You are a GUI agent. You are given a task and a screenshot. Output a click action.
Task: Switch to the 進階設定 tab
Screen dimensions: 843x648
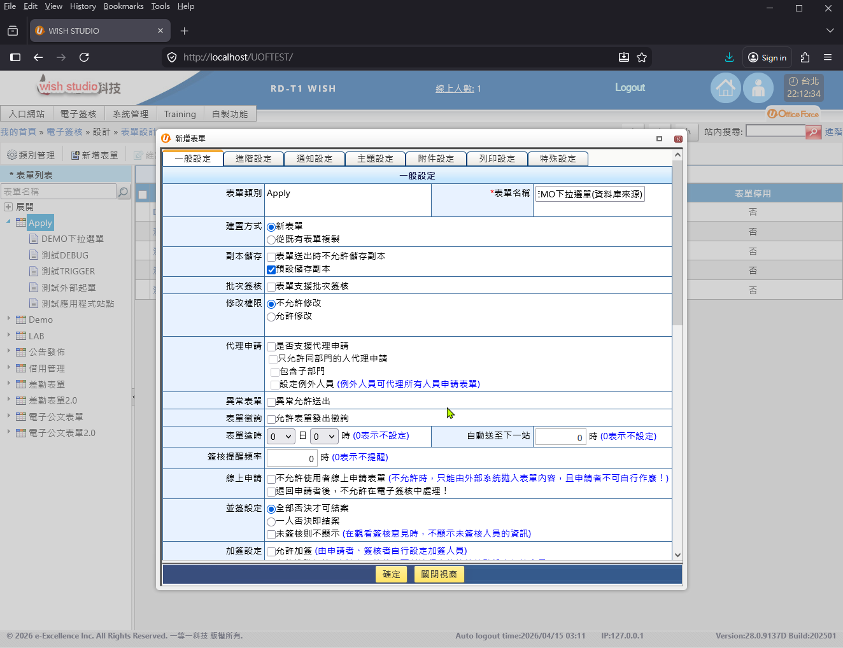(x=253, y=158)
